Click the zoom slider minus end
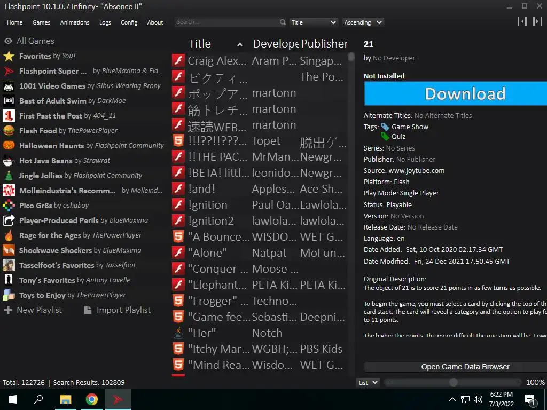547x410 pixels. (388, 382)
